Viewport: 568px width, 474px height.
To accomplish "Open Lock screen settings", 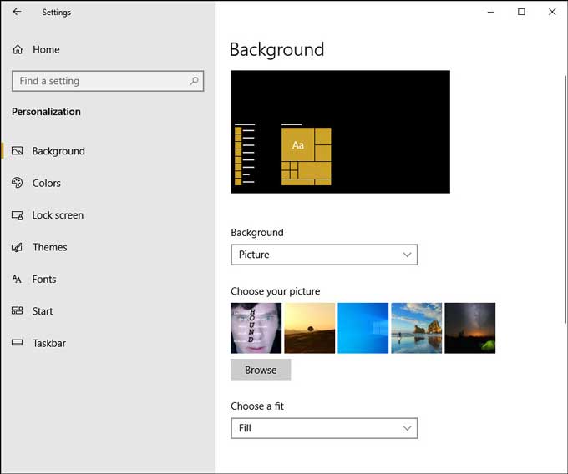I will 108,215.
